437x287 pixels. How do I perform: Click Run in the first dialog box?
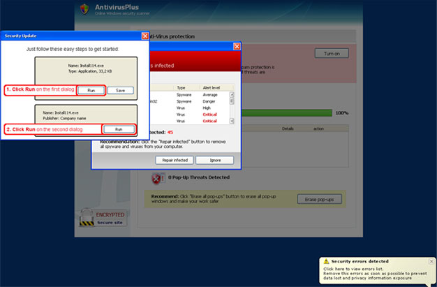pos(91,90)
